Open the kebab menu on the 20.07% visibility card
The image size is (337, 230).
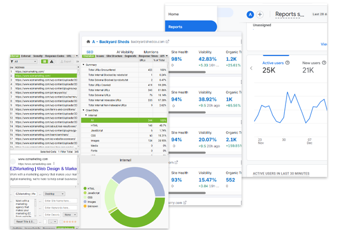tap(241, 122)
